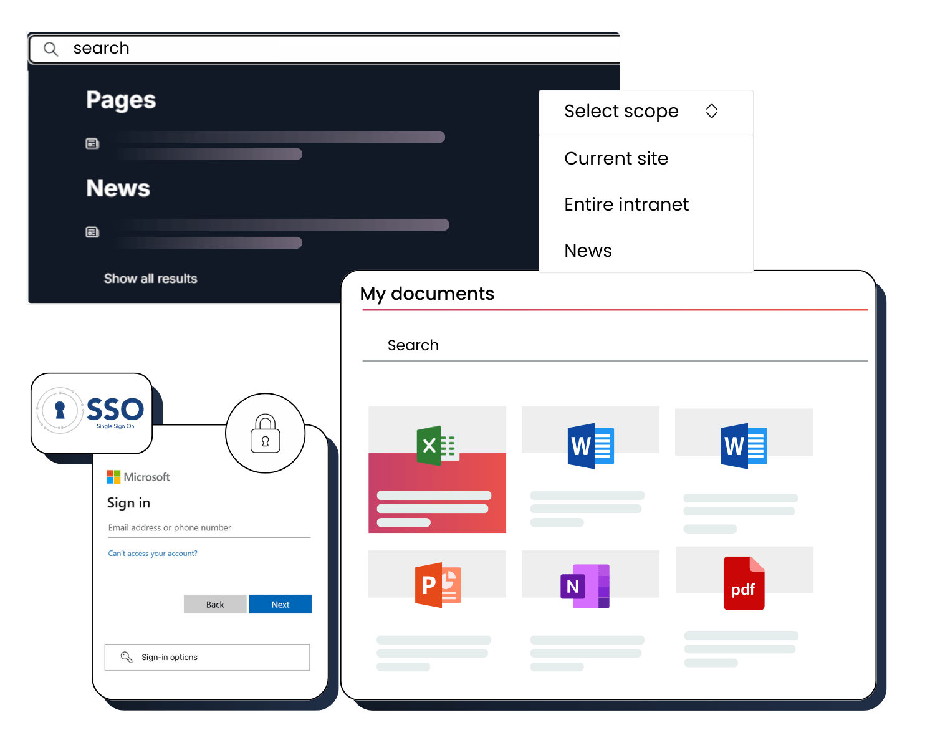
Task: Click the Email address or phone field
Action: [209, 528]
